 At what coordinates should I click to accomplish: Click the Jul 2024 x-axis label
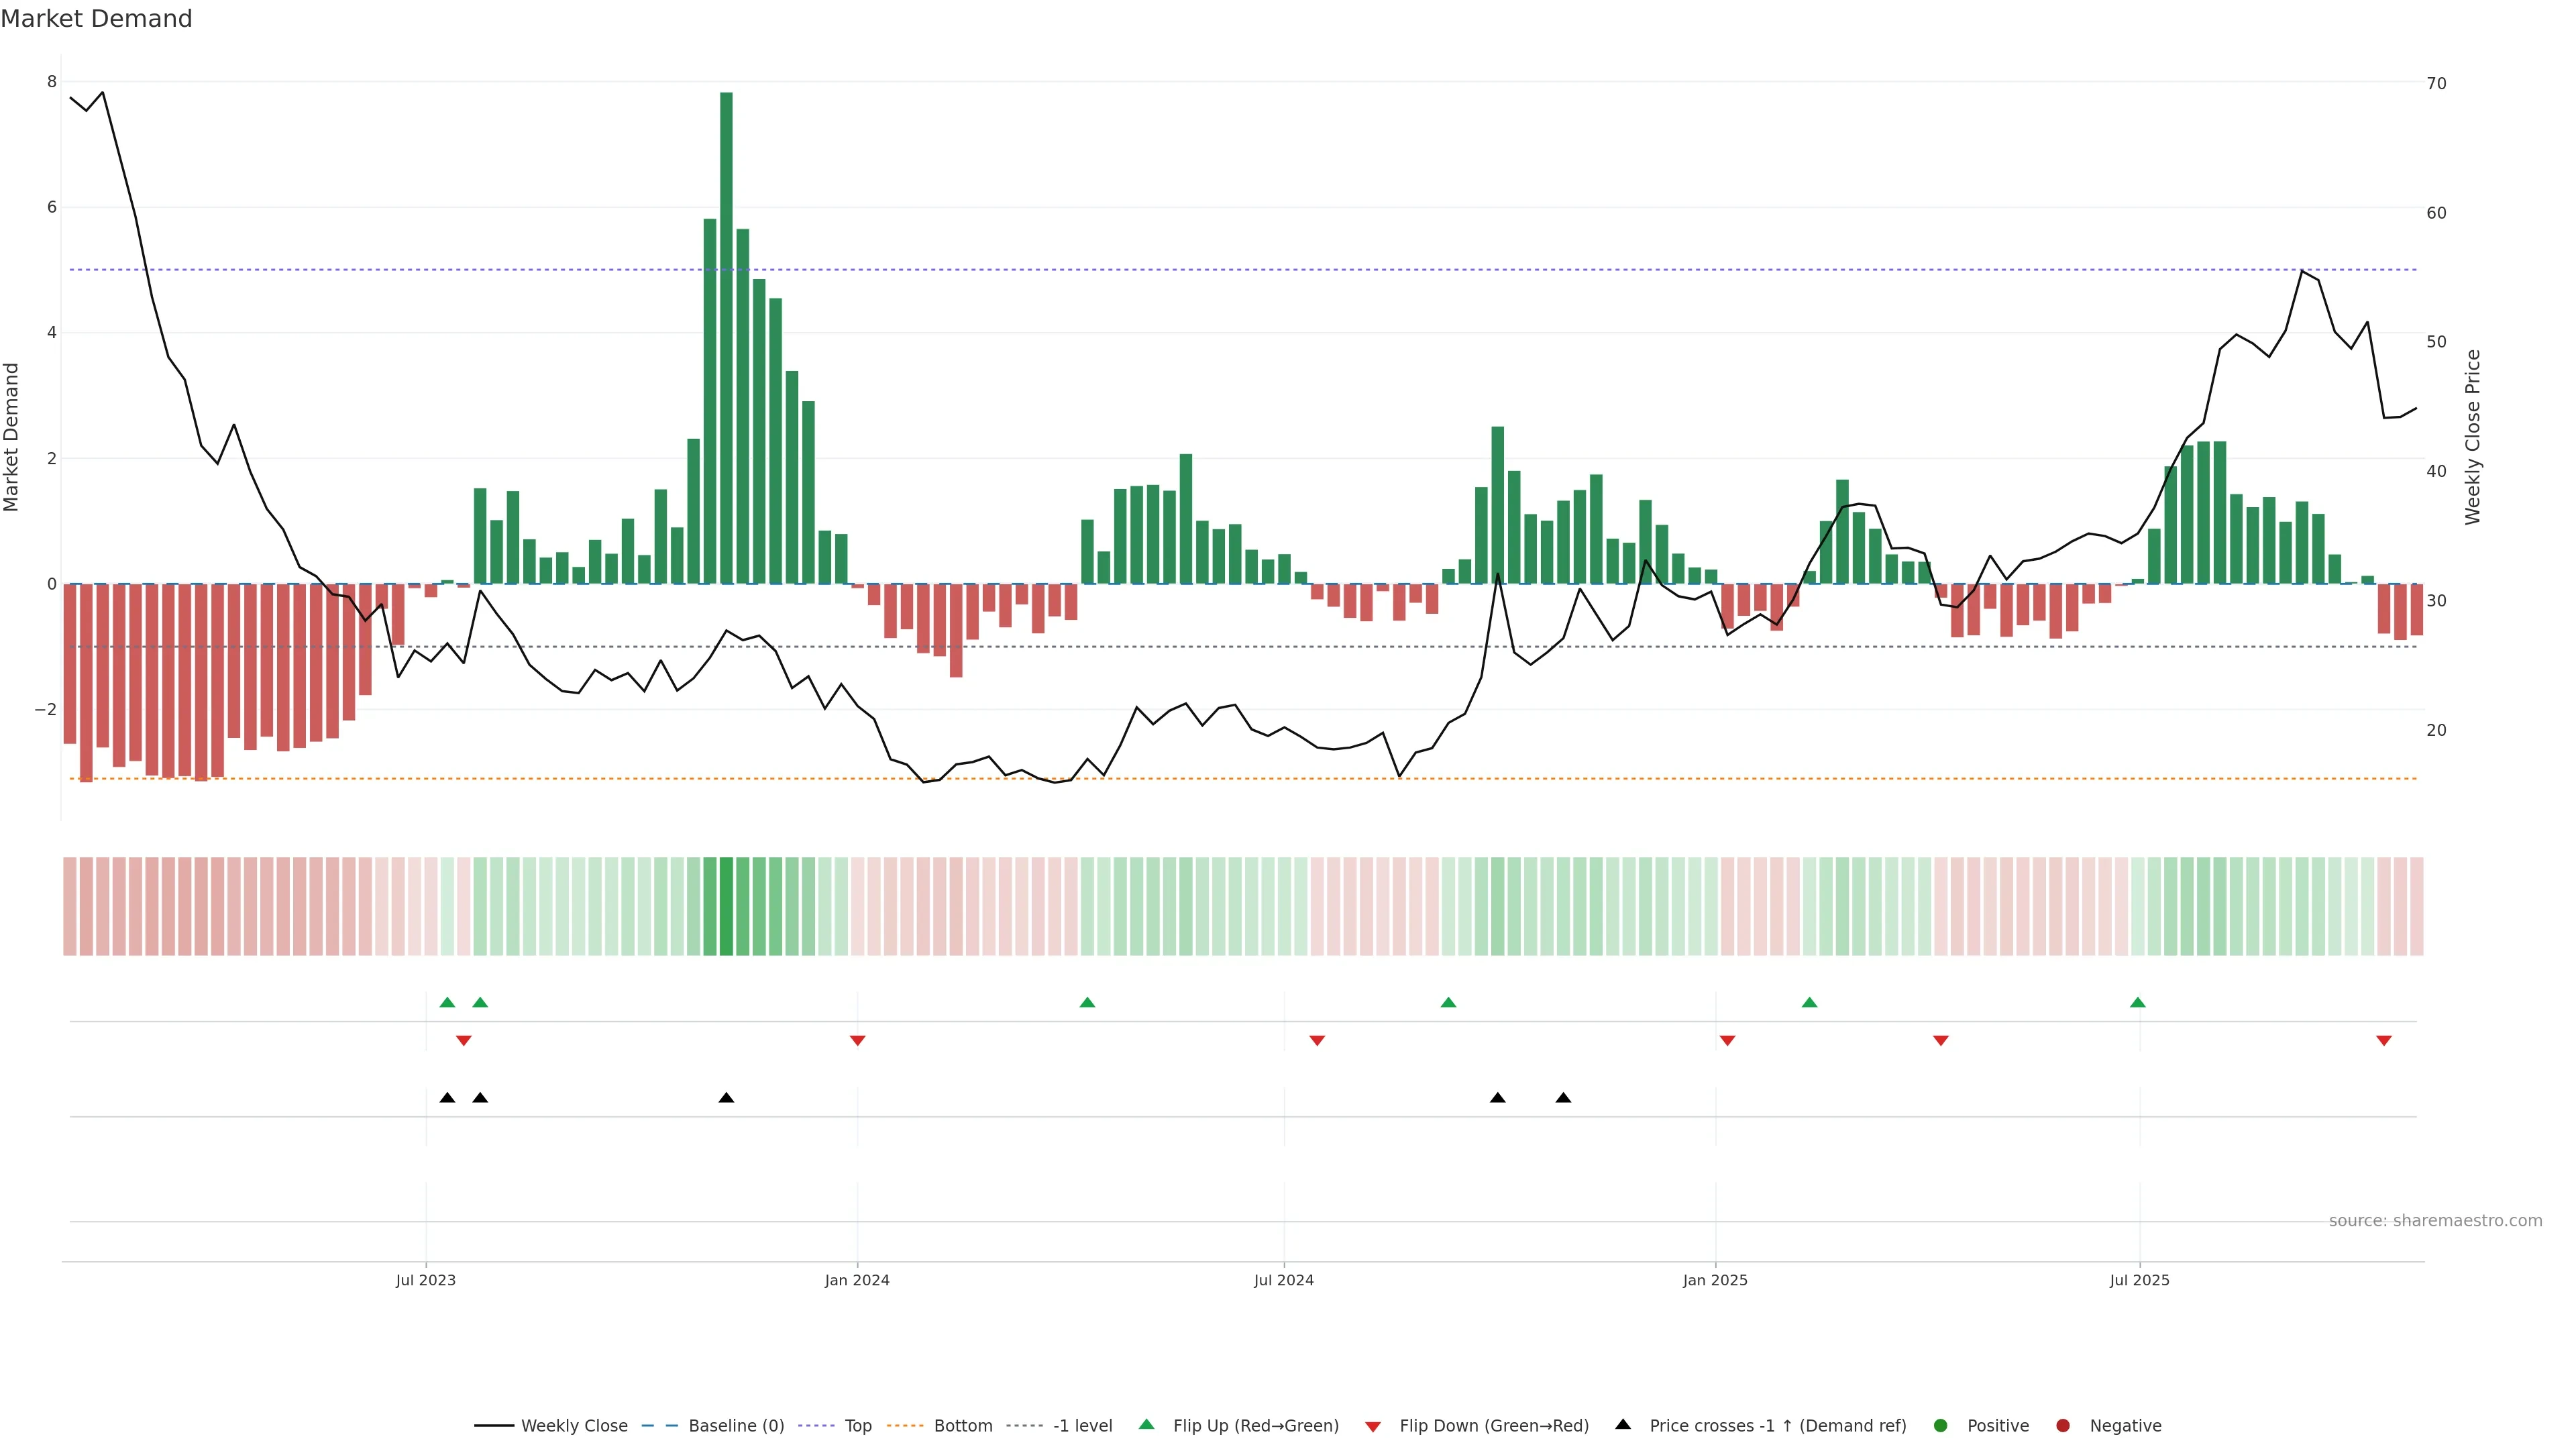pos(1283,1280)
